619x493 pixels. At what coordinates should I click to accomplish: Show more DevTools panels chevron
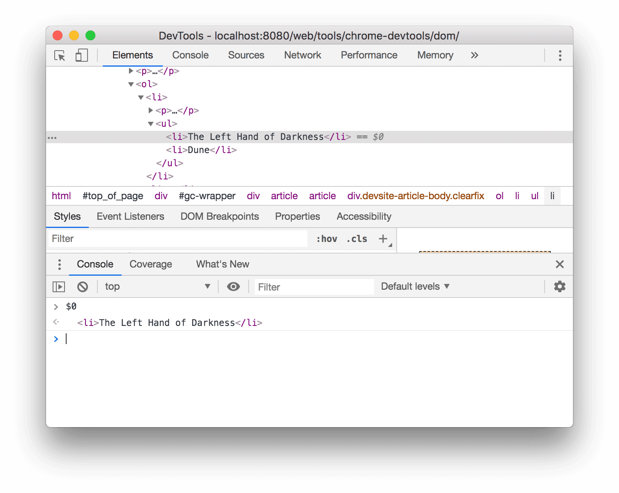coord(474,55)
